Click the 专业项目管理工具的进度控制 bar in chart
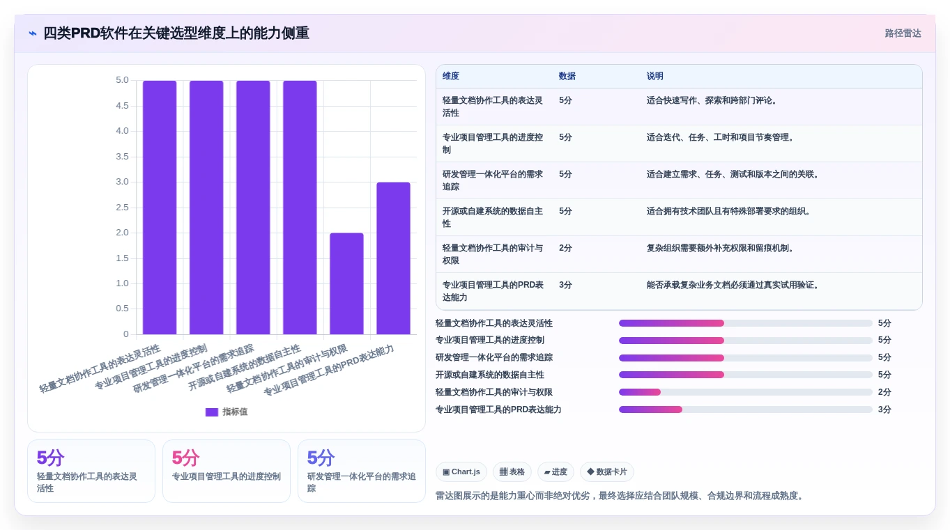Viewport: 950px width, 530px height. click(x=206, y=208)
